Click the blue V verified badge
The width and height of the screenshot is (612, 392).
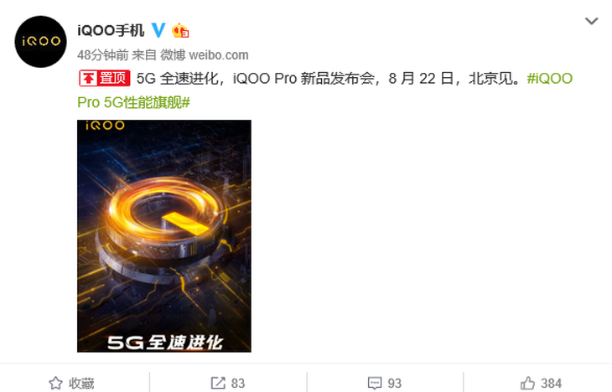(158, 30)
